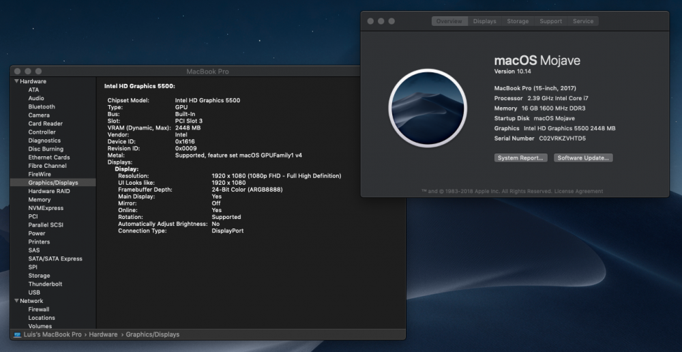Viewport: 682px width, 352px height.
Task: Open Storage in the Hardware sidebar list
Action: point(39,276)
